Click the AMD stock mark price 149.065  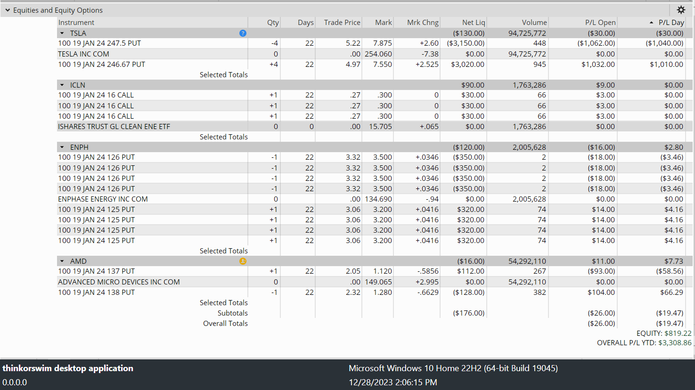pos(378,282)
